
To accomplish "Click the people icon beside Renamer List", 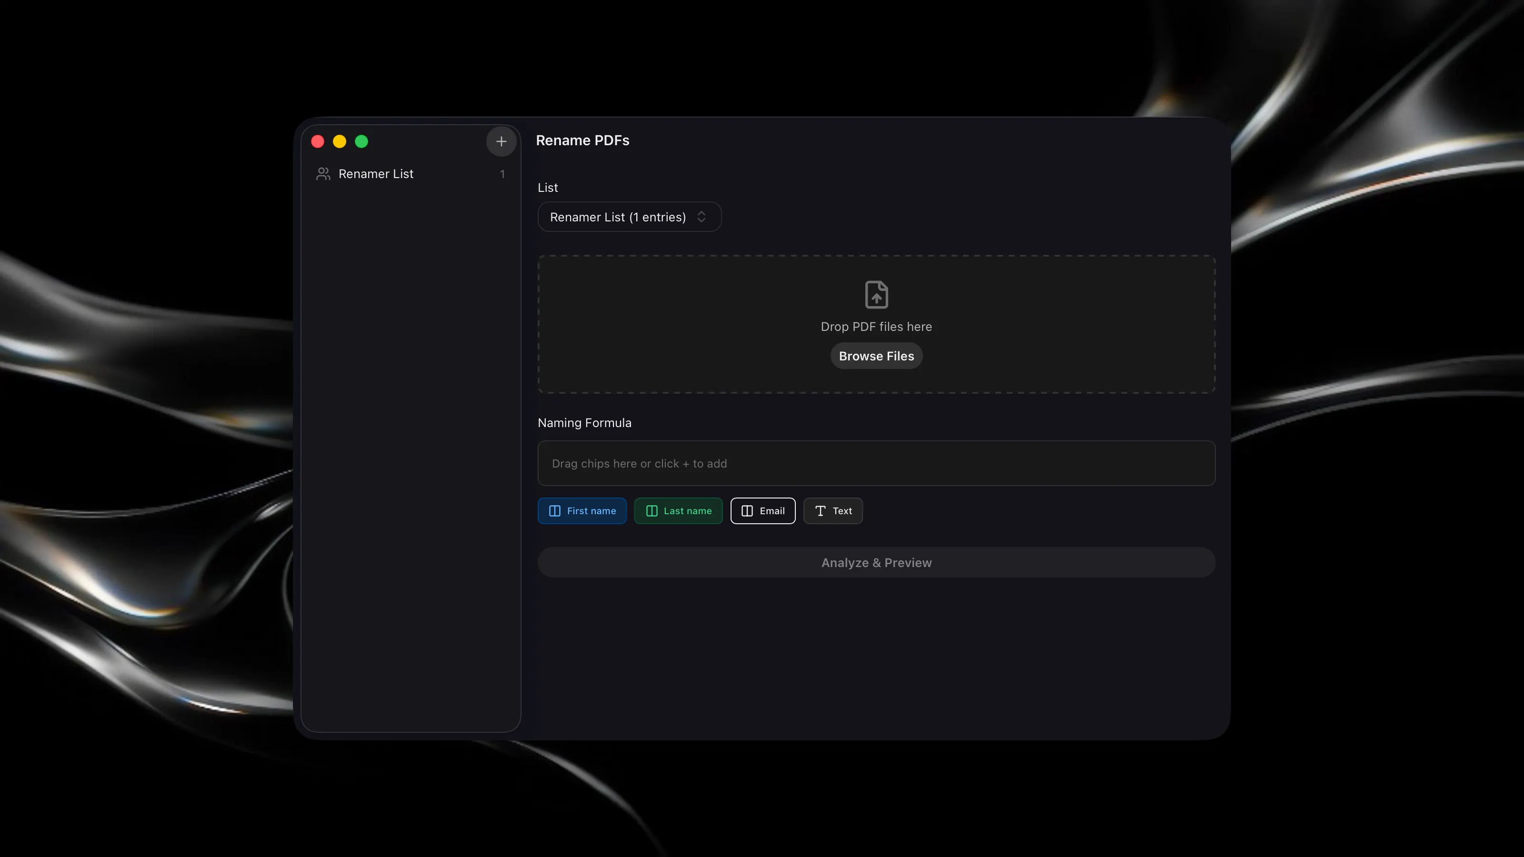I will point(323,174).
